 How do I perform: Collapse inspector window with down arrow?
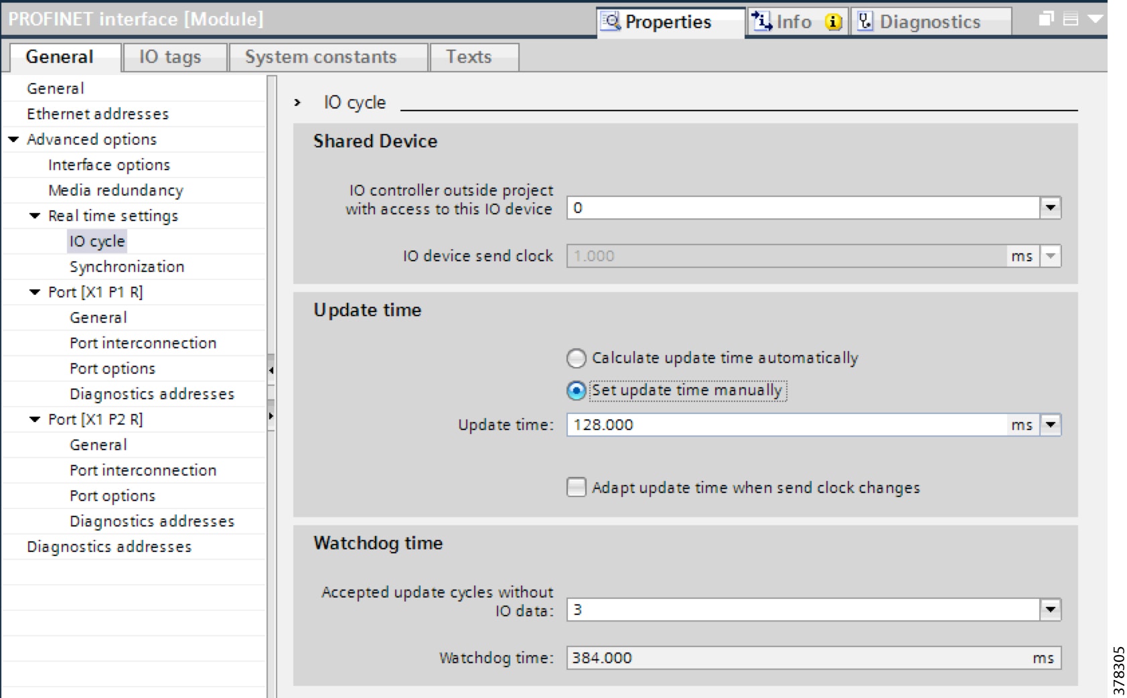pyautogui.click(x=1096, y=19)
